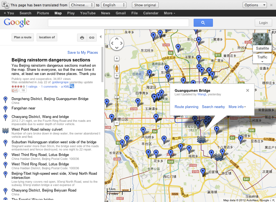276x202 pixels.
Task: Expand the More info dropdown in popup
Action: pos(237,107)
